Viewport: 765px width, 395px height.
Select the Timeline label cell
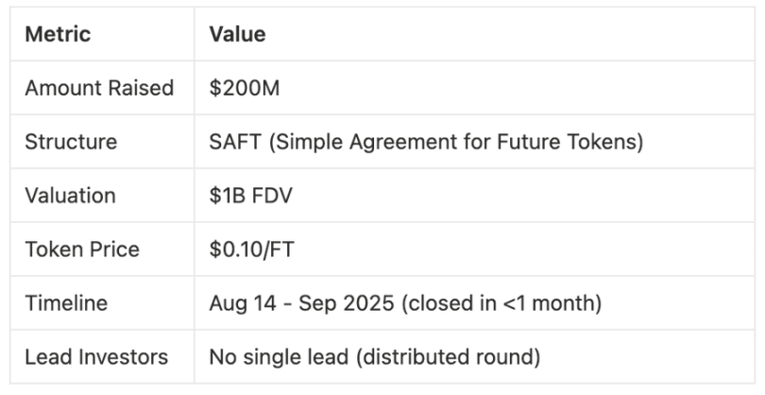[66, 303]
